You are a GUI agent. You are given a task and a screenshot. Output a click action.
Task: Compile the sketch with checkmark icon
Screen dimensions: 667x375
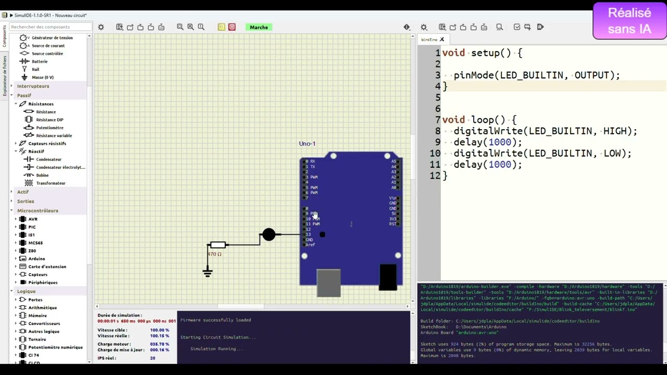517,27
